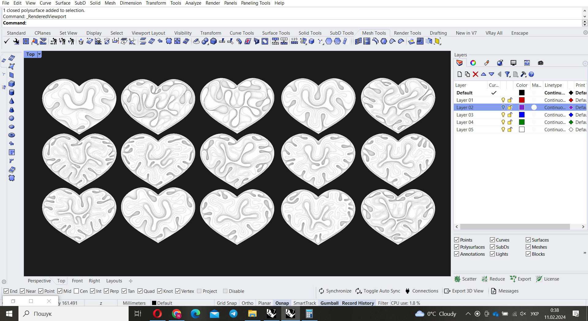Click the skull mesh repair icon
This screenshot has width=588, height=321.
98,41
